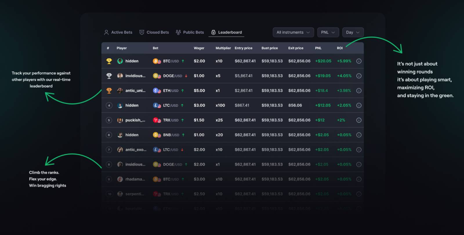Click the x25 multiplier value
464x235 pixels.
219,120
